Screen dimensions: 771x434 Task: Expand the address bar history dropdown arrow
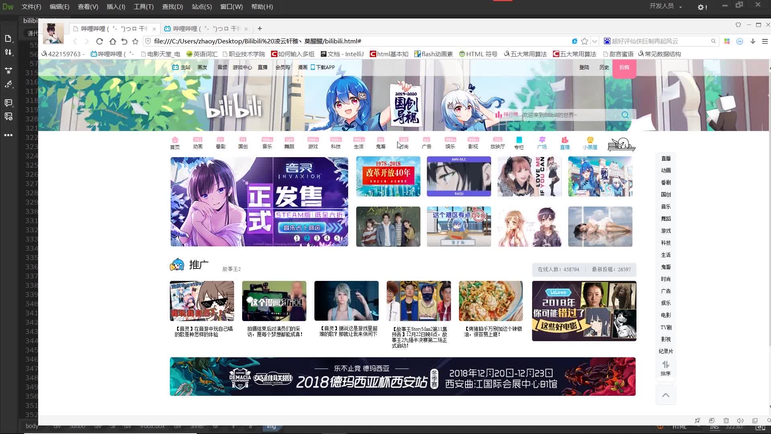pyautogui.click(x=595, y=41)
